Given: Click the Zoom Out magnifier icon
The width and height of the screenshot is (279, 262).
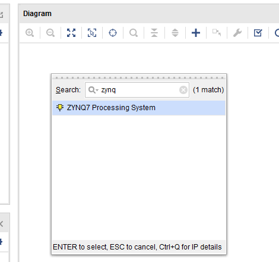Looking at the screenshot, I should coord(50,33).
